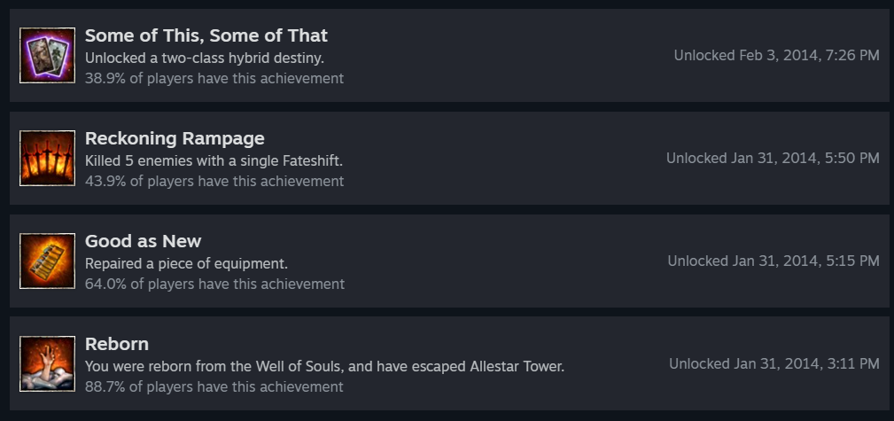Click the Good as New repair kit icon
Image resolution: width=894 pixels, height=421 pixels.
click(47, 261)
